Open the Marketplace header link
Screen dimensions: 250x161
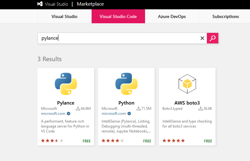point(90,4)
